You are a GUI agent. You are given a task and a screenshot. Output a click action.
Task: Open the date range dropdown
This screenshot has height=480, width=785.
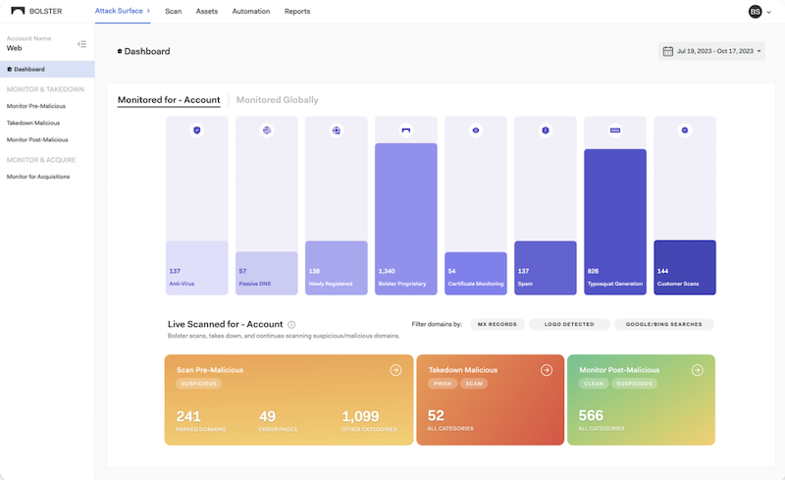tap(711, 51)
